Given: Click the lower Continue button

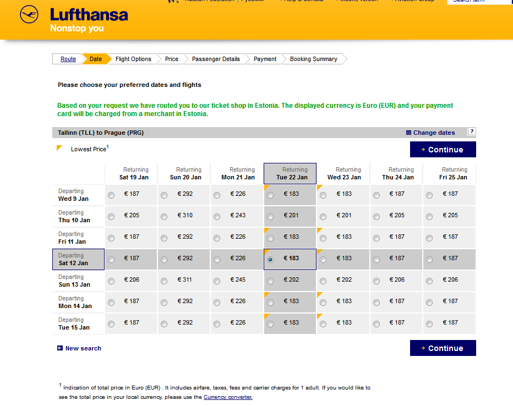Looking at the screenshot, I should [443, 348].
